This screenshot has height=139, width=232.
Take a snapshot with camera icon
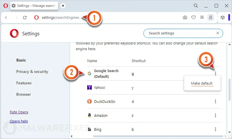tap(185, 18)
